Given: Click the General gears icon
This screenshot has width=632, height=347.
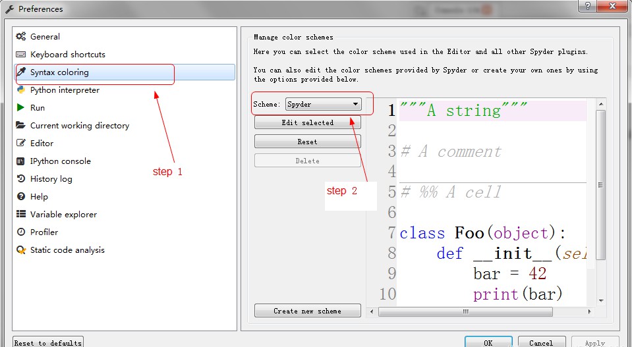Looking at the screenshot, I should click(20, 37).
